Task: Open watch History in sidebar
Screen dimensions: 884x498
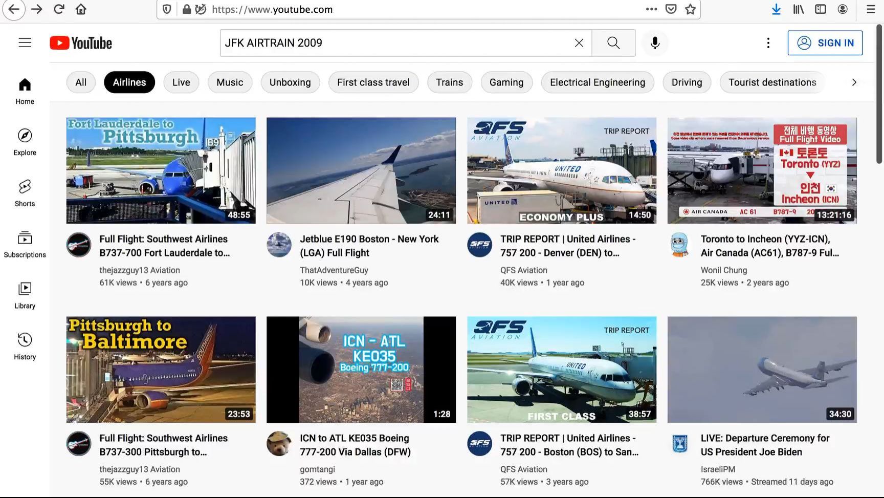Action: point(25,347)
